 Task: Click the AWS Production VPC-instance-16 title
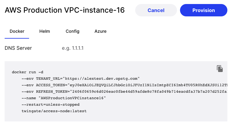click(65, 10)
